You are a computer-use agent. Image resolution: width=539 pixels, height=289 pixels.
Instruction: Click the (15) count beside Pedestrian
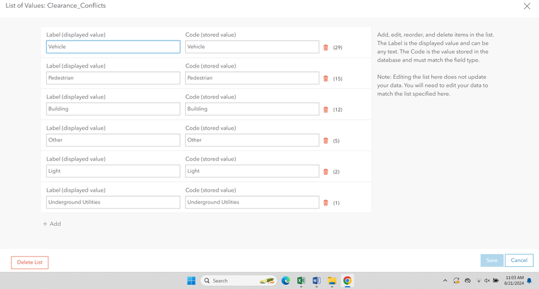pos(338,78)
